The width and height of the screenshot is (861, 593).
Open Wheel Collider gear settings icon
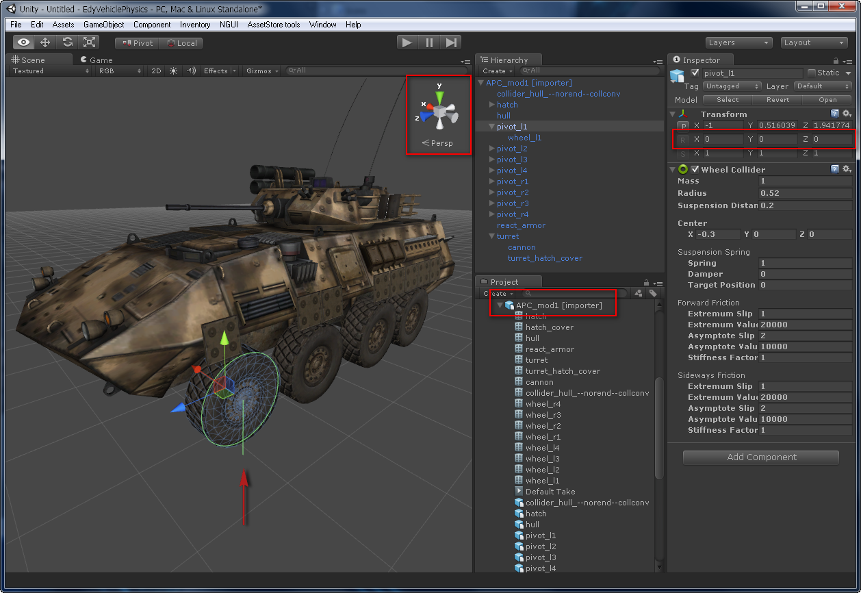847,169
